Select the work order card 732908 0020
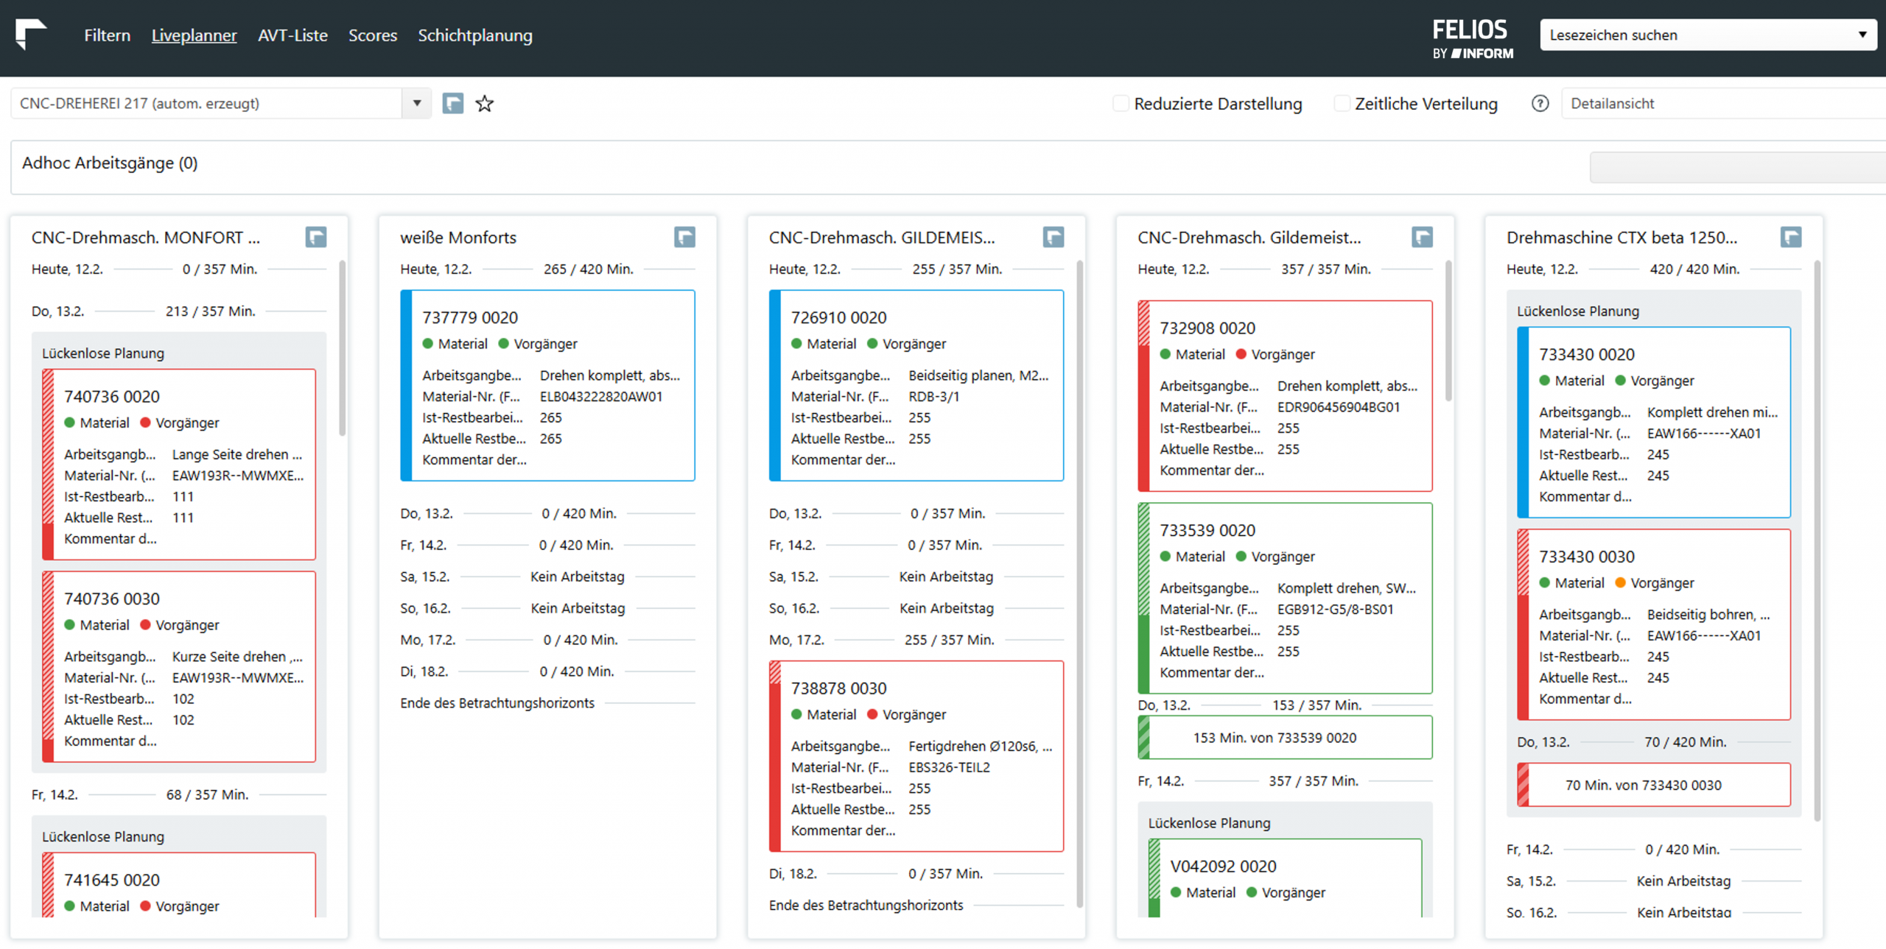Viewport: 1886px width, 949px height. [1285, 396]
